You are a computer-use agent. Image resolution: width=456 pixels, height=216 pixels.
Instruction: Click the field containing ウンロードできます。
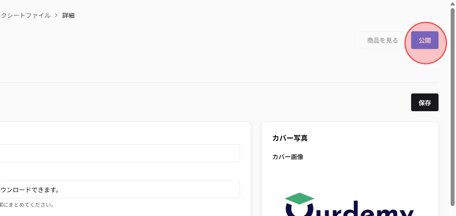click(120, 189)
